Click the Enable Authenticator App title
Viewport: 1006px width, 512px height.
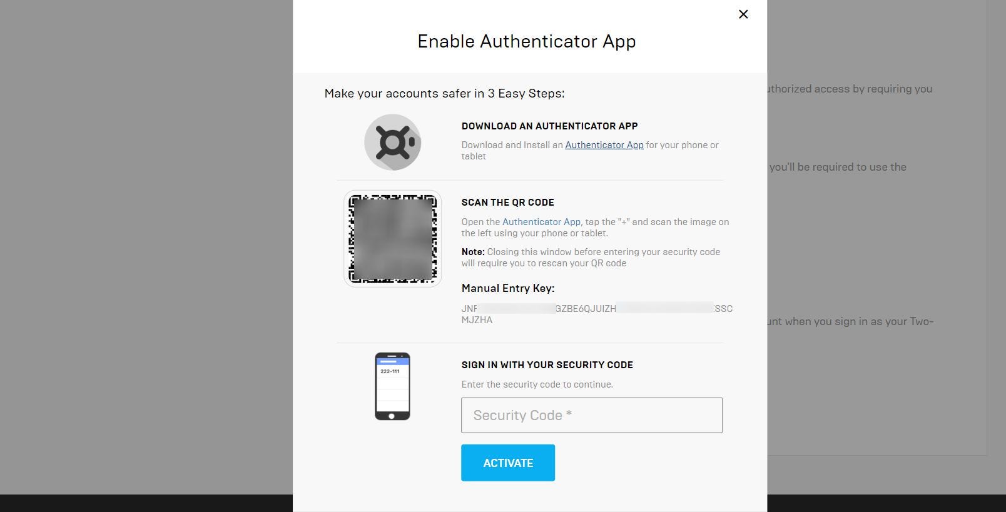(x=527, y=41)
